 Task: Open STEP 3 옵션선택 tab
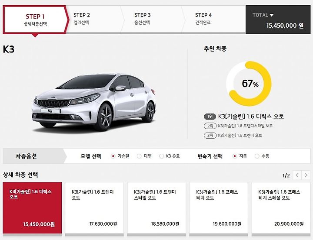[x=153, y=19]
